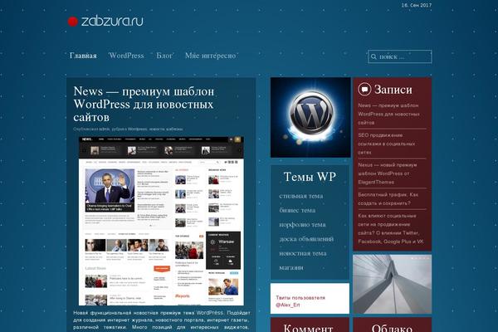Open recent post Как влияют социальные сети
The width and height of the screenshot is (498, 332).
coord(391,228)
